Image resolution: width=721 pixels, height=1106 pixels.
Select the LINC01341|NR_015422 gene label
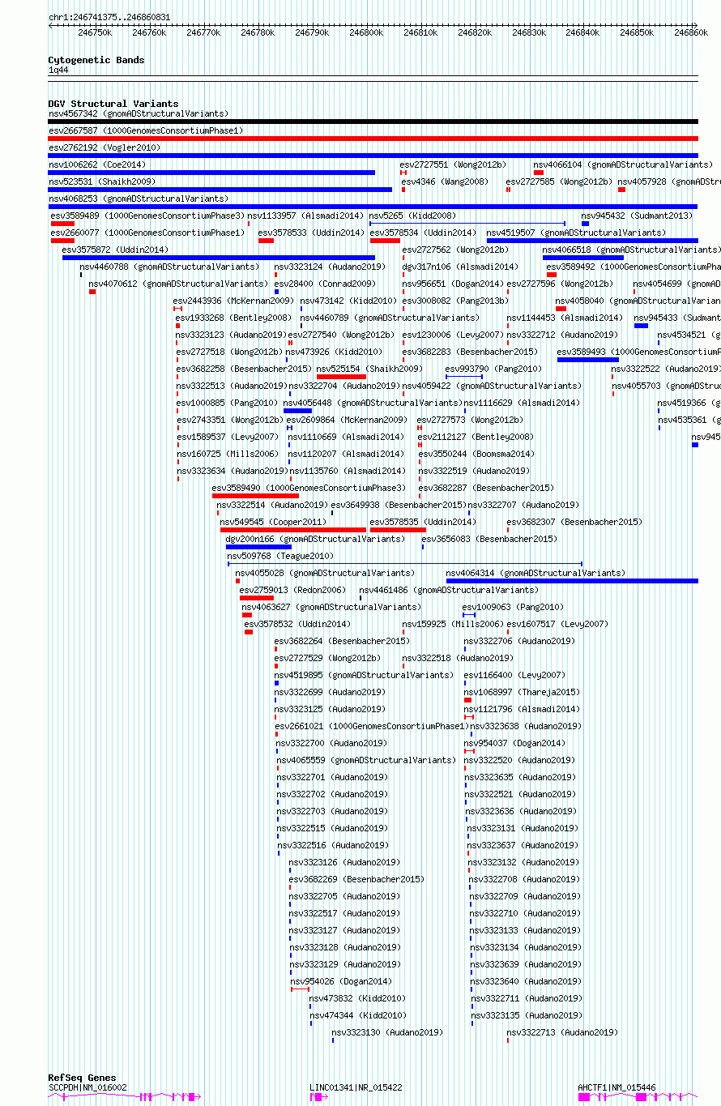point(356,1087)
